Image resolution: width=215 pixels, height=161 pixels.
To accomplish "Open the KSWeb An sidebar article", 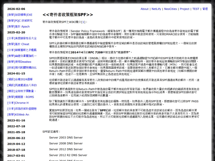I will click(x=18, y=114).
